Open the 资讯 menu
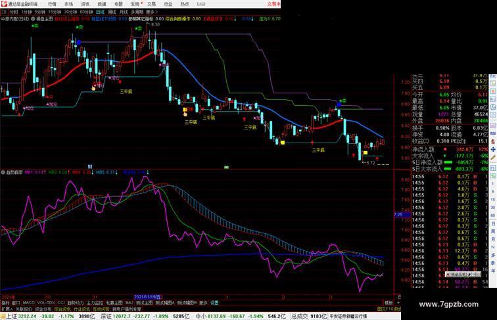Screen dimensions: 497x320 coord(85,4)
